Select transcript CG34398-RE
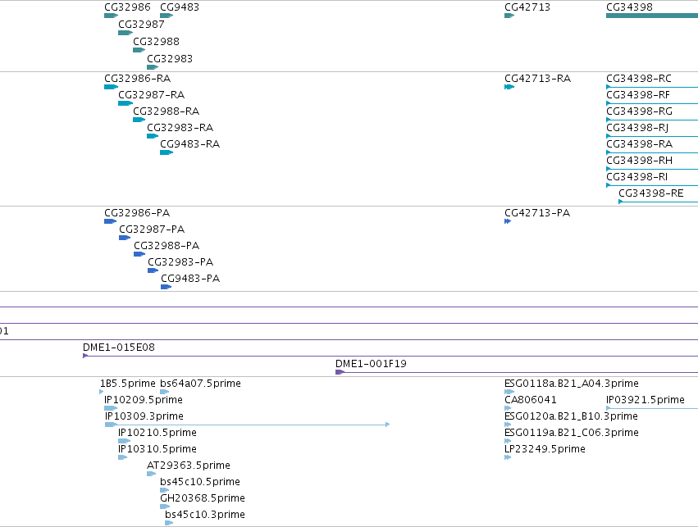The image size is (698, 527). coord(658,202)
